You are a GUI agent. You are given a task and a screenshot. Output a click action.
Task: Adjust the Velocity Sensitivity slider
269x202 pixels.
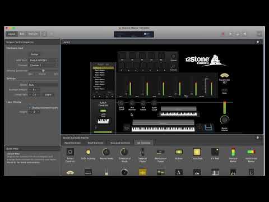click(x=43, y=71)
